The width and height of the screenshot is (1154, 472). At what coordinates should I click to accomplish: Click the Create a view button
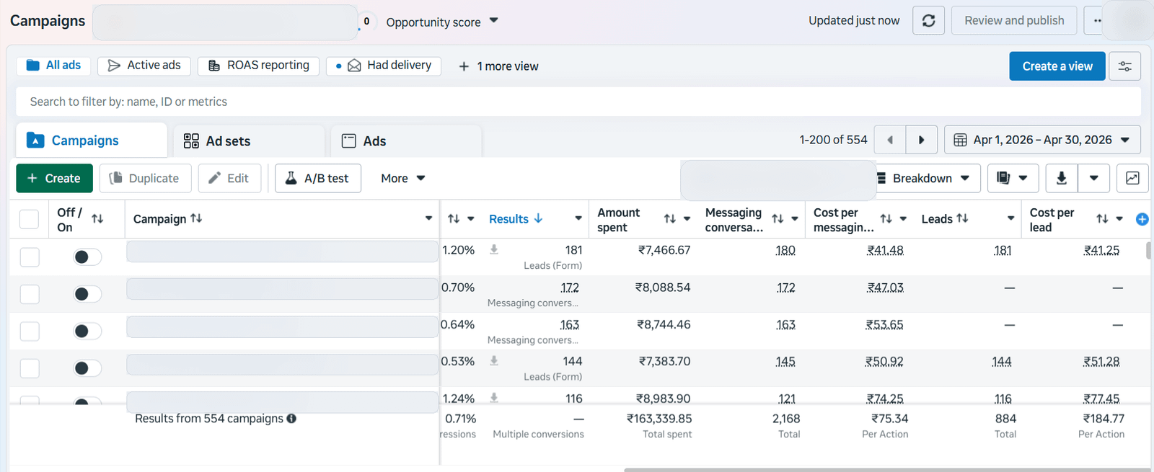[x=1057, y=66]
